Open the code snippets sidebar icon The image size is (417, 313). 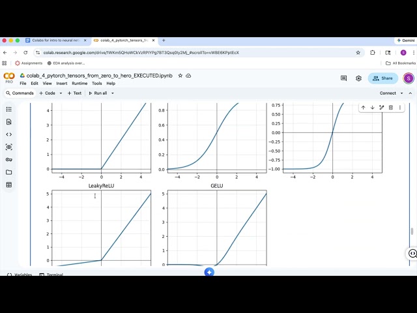(8, 134)
